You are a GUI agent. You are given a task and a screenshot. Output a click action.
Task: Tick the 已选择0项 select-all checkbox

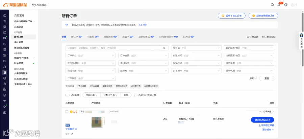[x=67, y=95]
